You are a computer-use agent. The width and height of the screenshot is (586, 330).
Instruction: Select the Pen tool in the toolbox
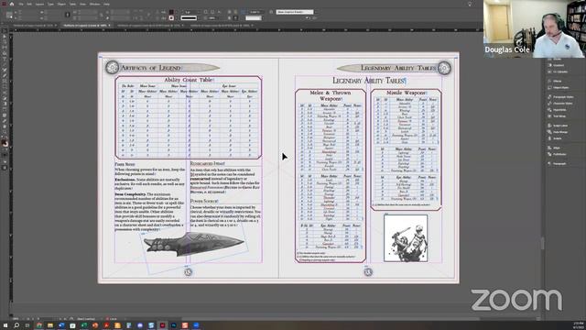pyautogui.click(x=5, y=70)
